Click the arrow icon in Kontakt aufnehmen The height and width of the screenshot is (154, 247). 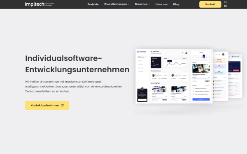tap(62, 105)
